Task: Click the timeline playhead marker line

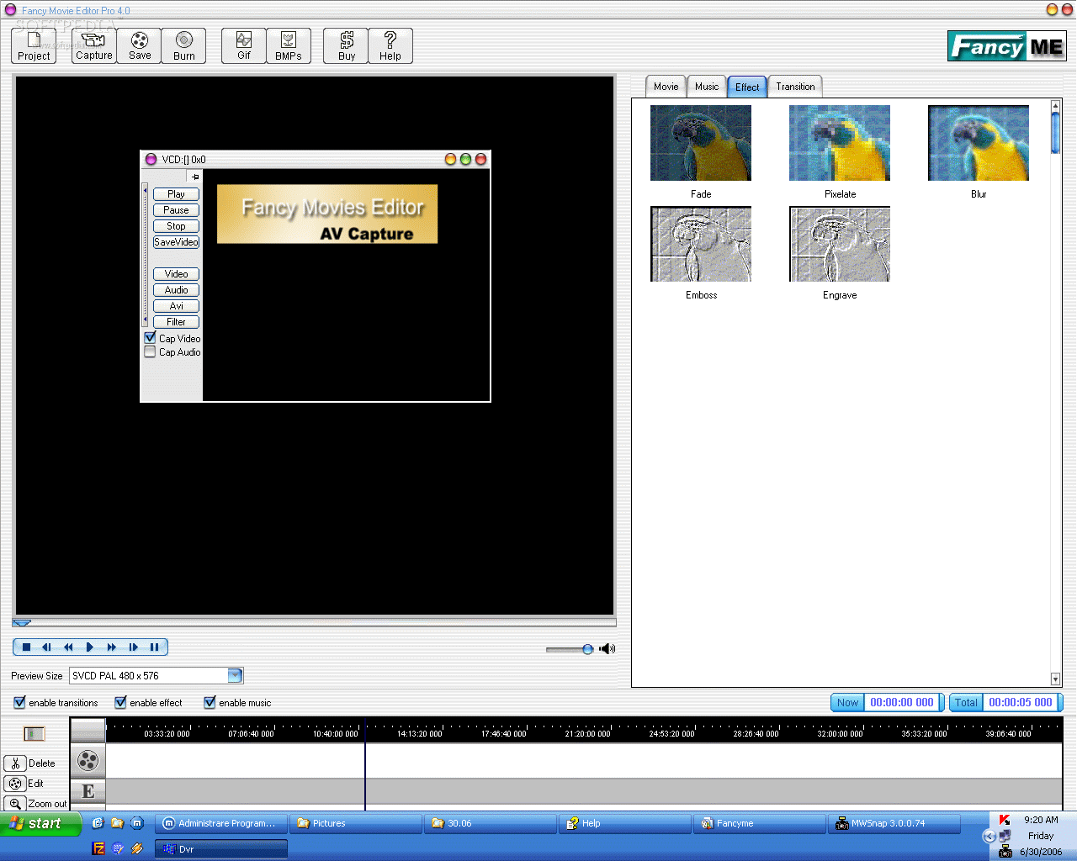Action: point(365,765)
